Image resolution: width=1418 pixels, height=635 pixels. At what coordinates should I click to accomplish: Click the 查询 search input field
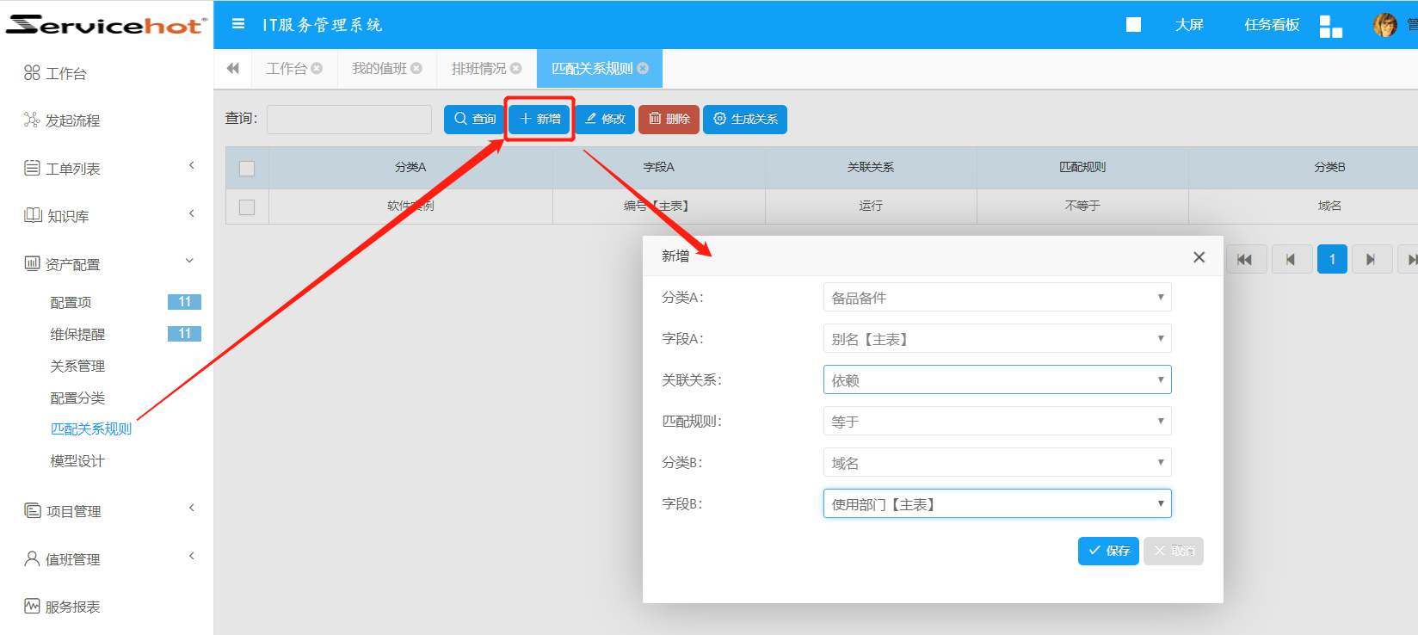click(x=348, y=120)
